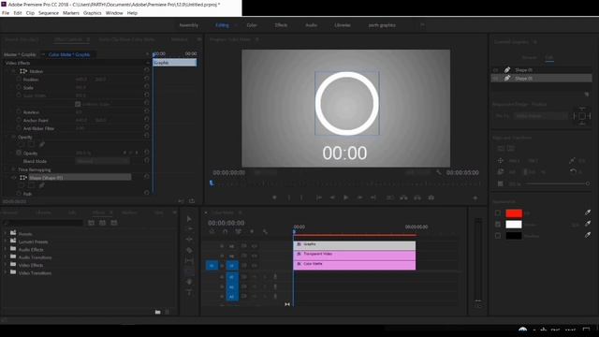Toggle visibility of the selected second Shape layer
Screen dimensions: 599x337
[496, 78]
